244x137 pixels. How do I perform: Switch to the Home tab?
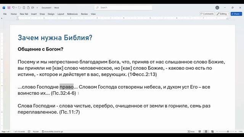point(14,14)
